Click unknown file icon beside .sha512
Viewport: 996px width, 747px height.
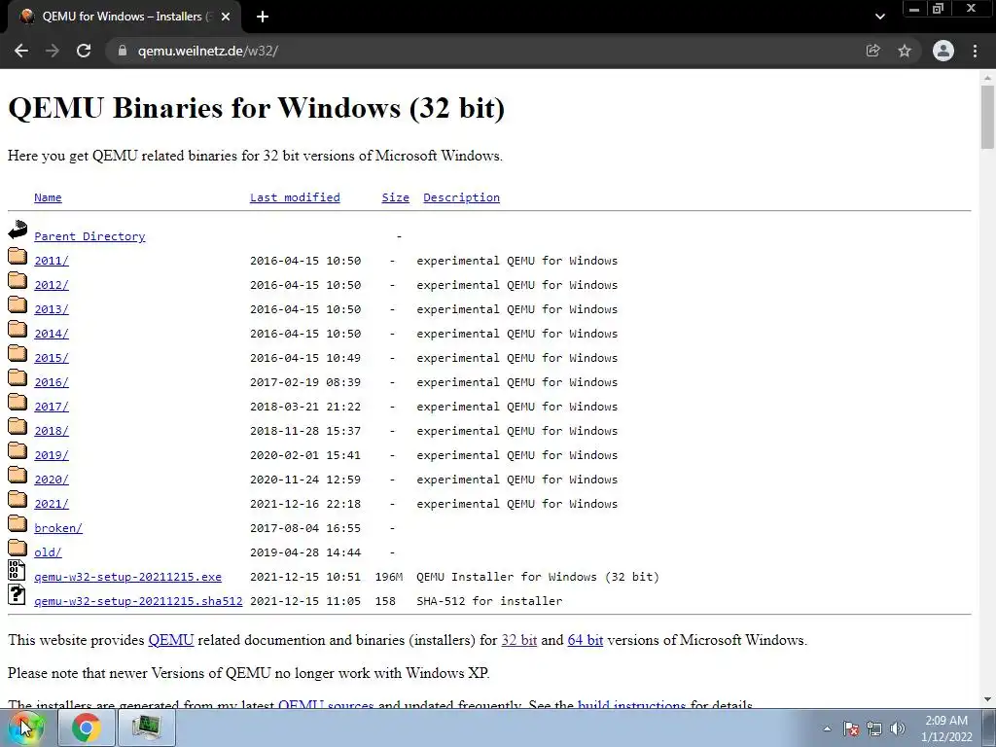click(18, 594)
